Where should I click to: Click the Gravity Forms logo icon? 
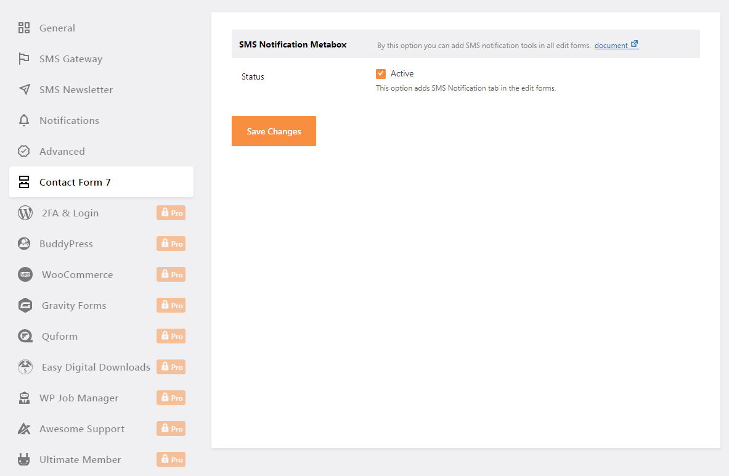25,305
